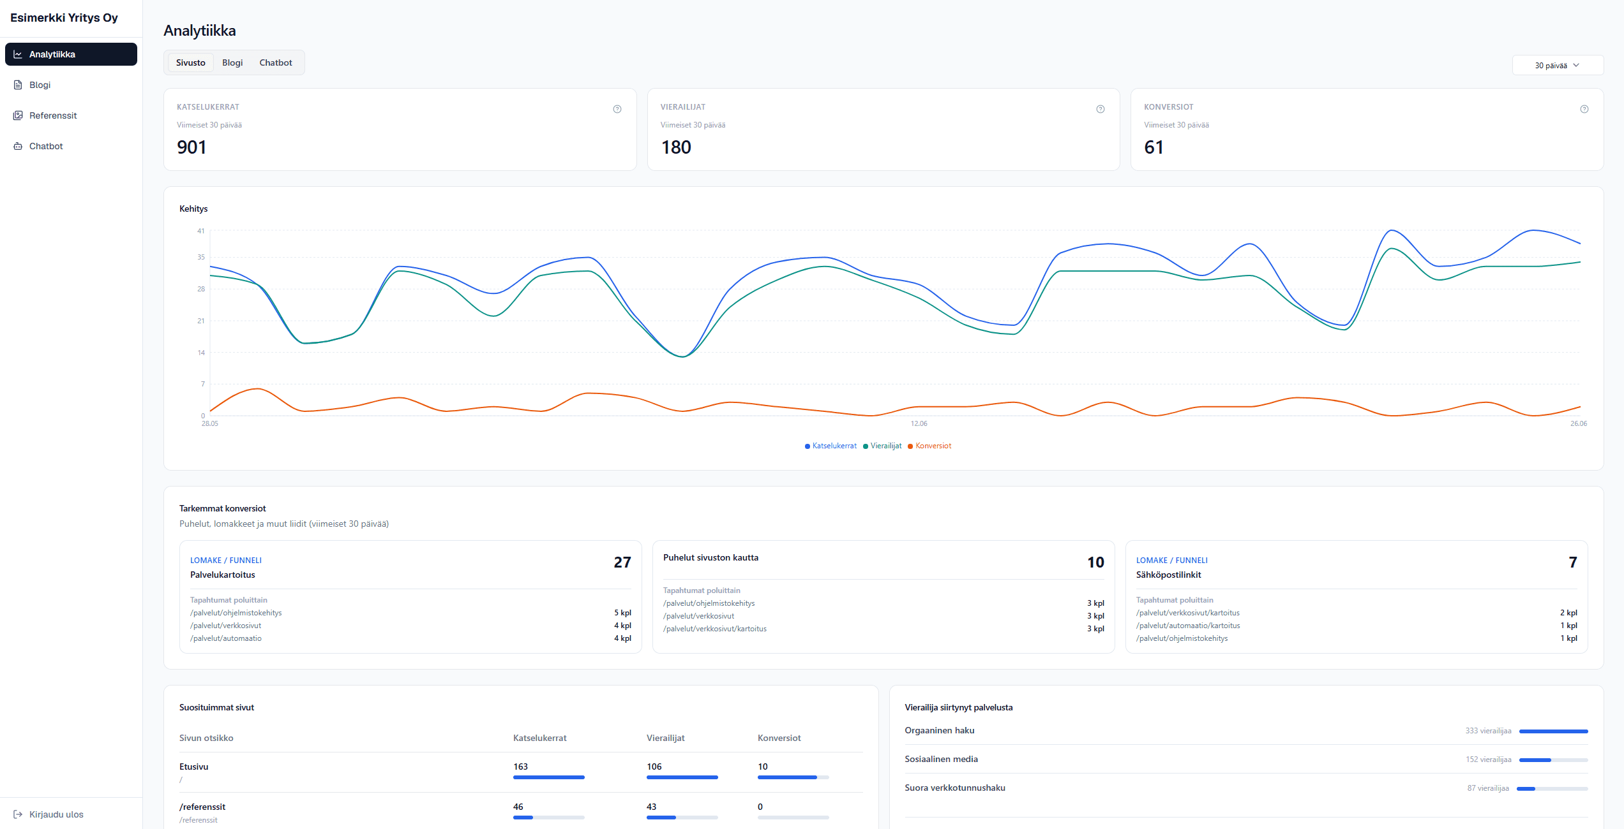This screenshot has height=829, width=1624.
Task: Click the 12.06 date label on chart
Action: tap(919, 423)
